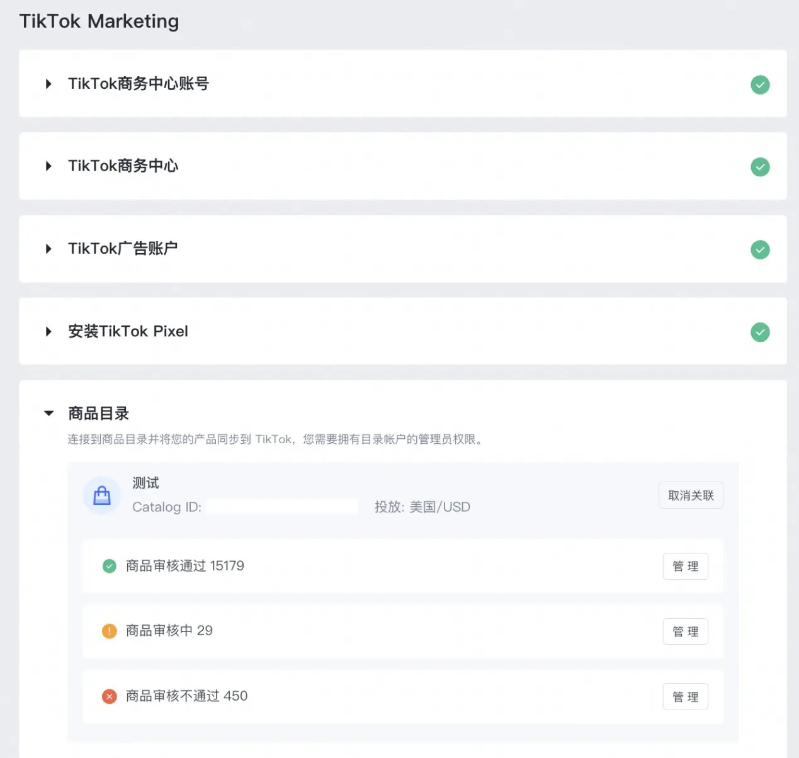Expand the TikTok广告账户 section
799x758 pixels.
coord(48,249)
